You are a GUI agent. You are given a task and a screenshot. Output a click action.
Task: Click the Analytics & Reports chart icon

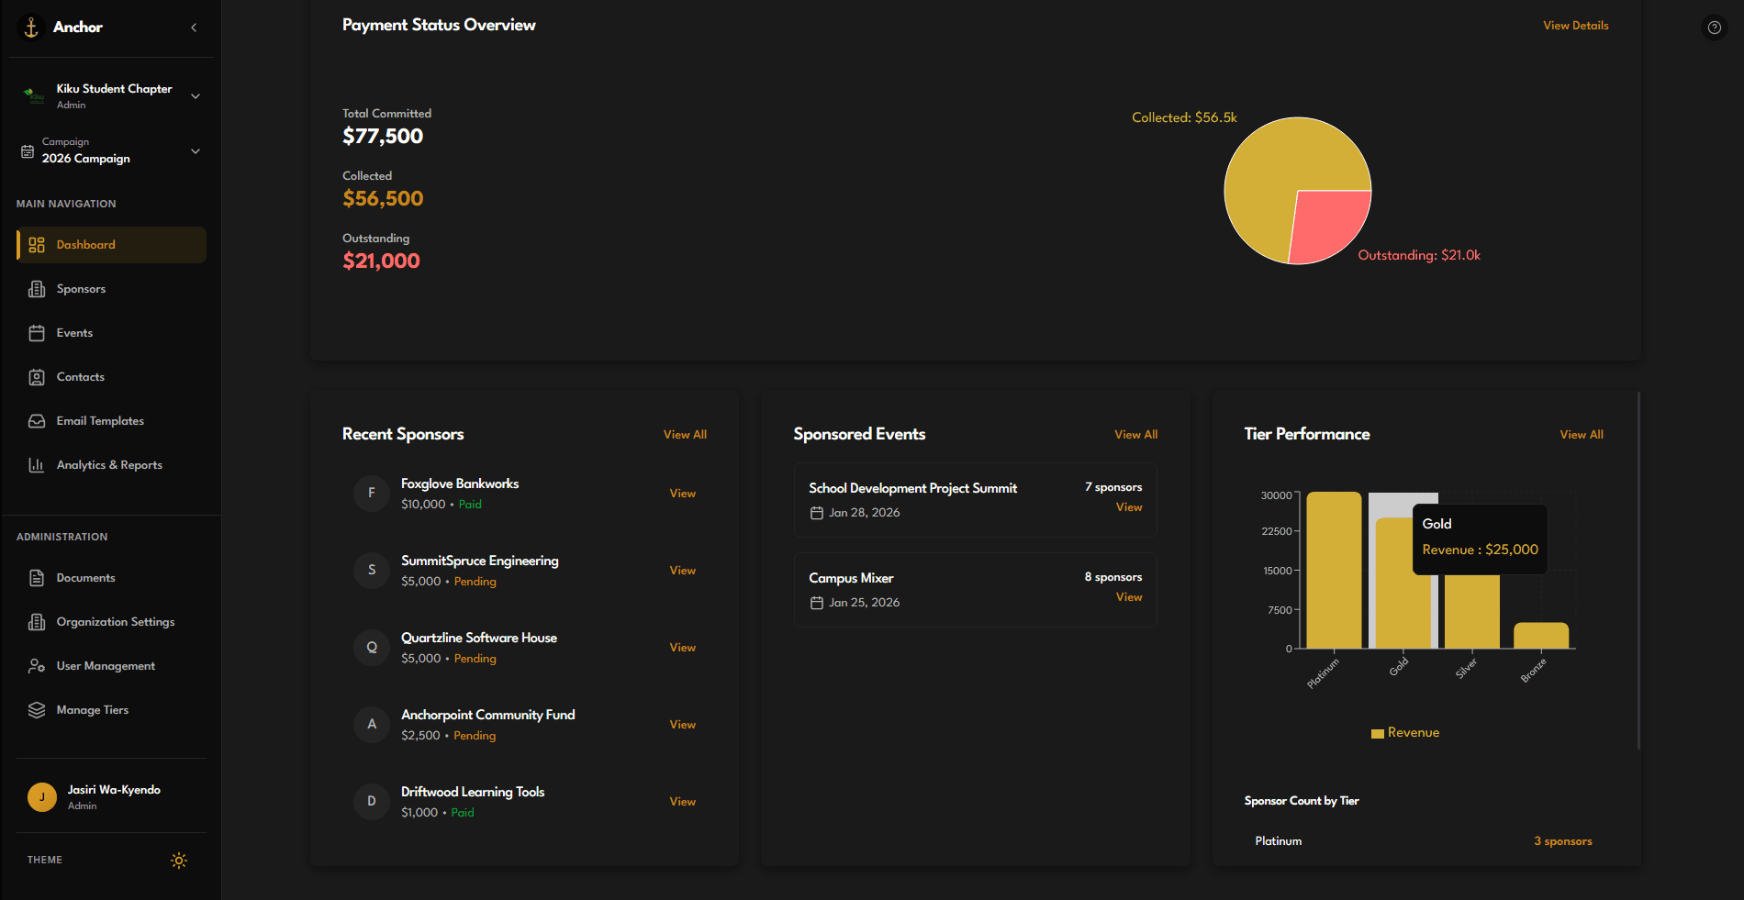click(37, 465)
